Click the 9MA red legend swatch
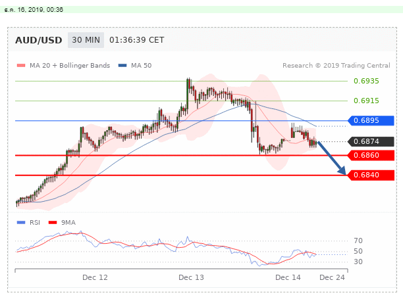403x299 pixels. [53, 222]
